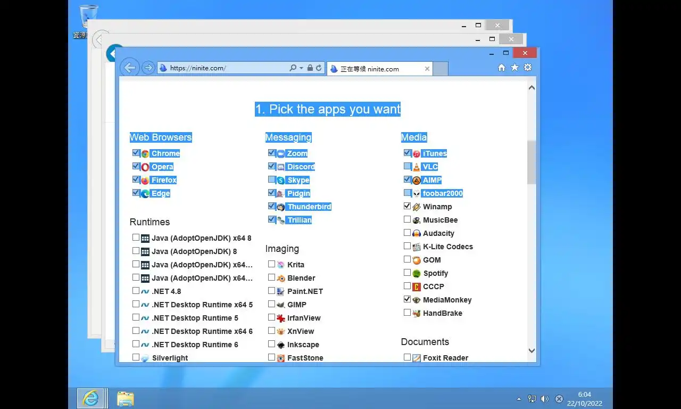Screen dimensions: 681x409
Task: Click the network tray icon
Action: 531,399
